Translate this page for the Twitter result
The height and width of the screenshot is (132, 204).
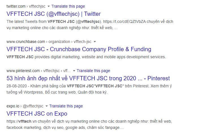click(68, 7)
